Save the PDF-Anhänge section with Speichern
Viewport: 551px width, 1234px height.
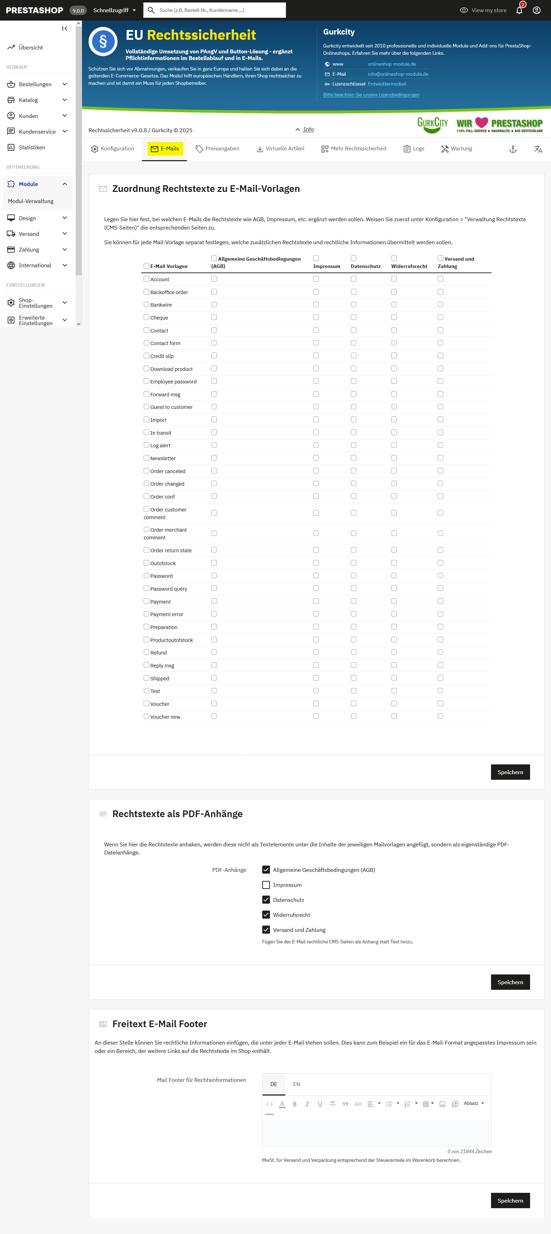click(x=510, y=982)
